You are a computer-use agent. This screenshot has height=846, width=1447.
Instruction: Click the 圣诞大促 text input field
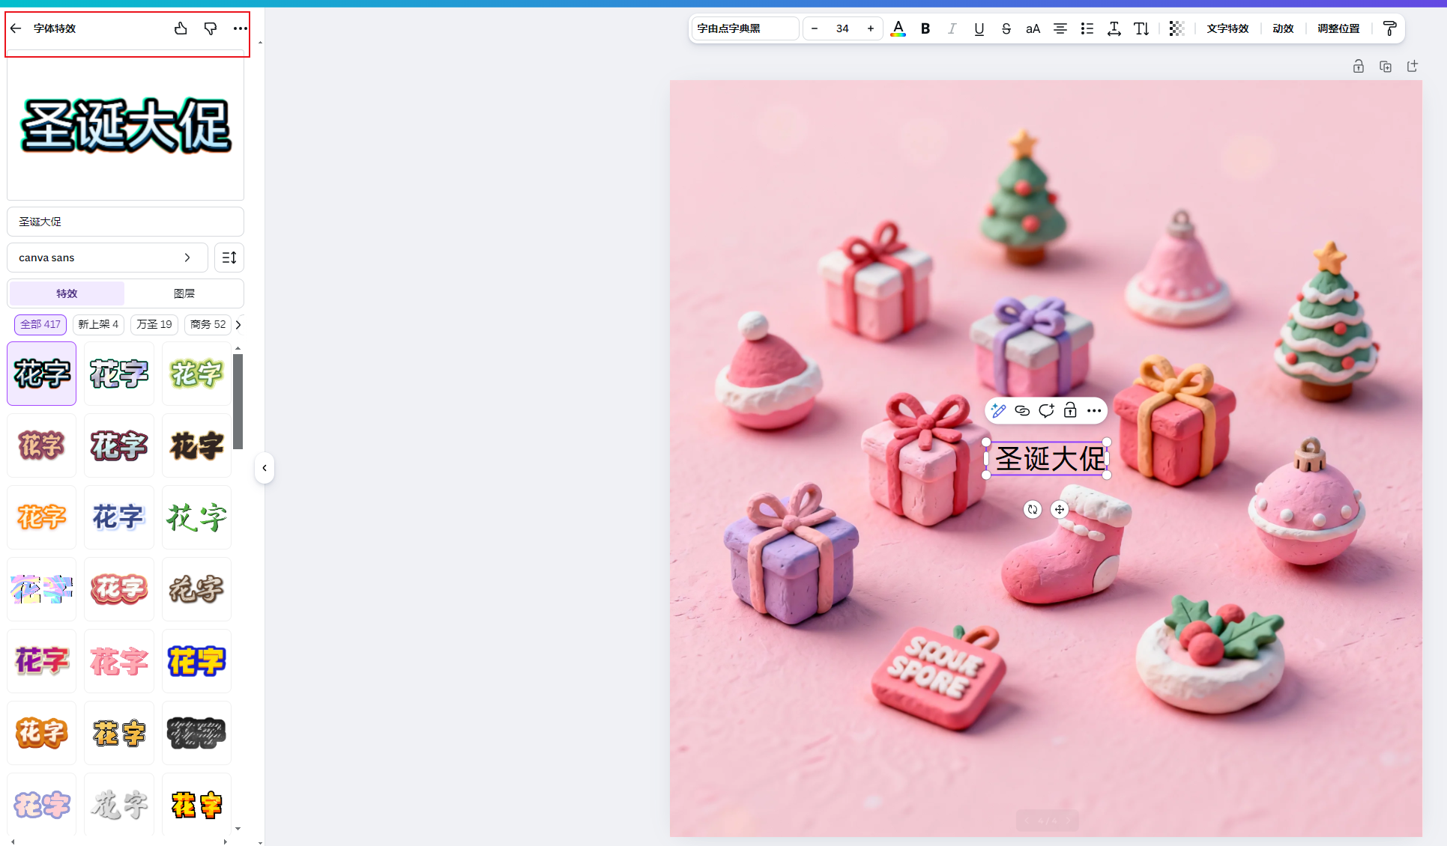(x=125, y=222)
